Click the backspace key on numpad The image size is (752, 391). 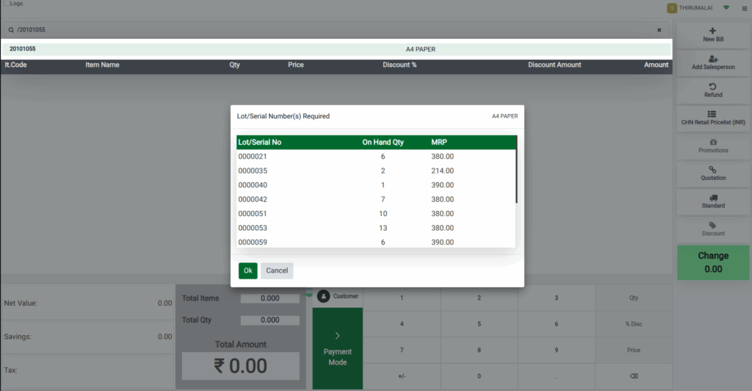coord(634,376)
